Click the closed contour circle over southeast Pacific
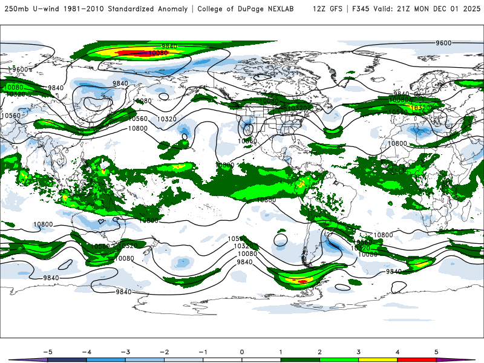This screenshot has width=484, height=363. pyautogui.click(x=281, y=240)
